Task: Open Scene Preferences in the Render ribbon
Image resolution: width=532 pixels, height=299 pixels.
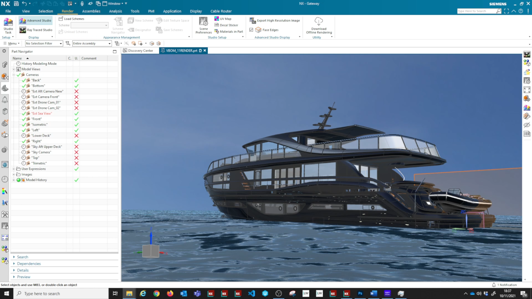Action: (203, 25)
